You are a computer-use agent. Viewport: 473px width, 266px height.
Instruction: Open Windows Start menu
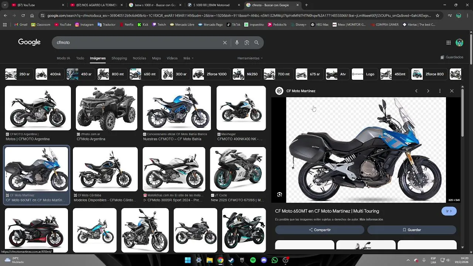pyautogui.click(x=188, y=260)
